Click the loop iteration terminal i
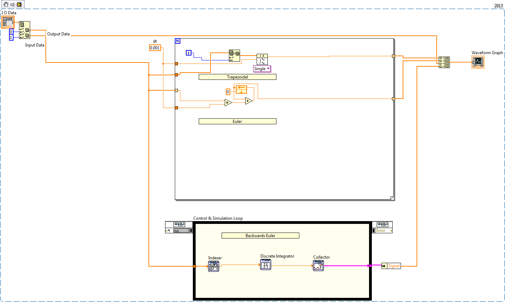Viewport: 505px width, 302px height. tap(189, 53)
